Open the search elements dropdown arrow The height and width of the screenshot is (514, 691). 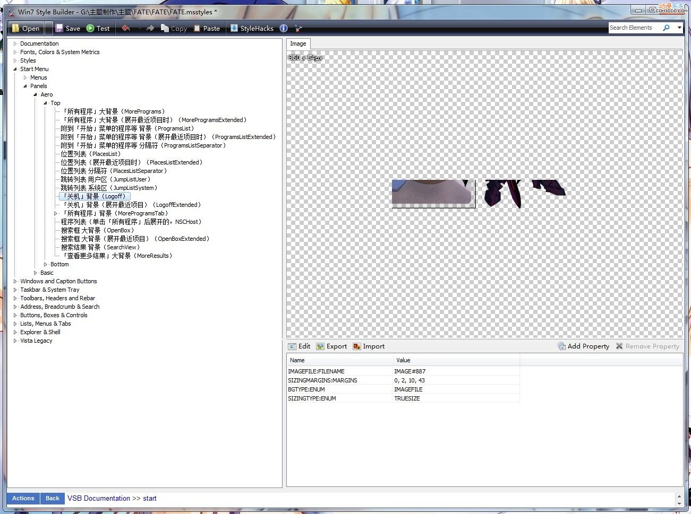pyautogui.click(x=679, y=28)
